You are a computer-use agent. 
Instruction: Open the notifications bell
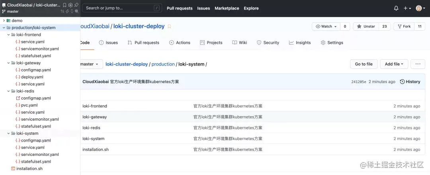coord(396,8)
